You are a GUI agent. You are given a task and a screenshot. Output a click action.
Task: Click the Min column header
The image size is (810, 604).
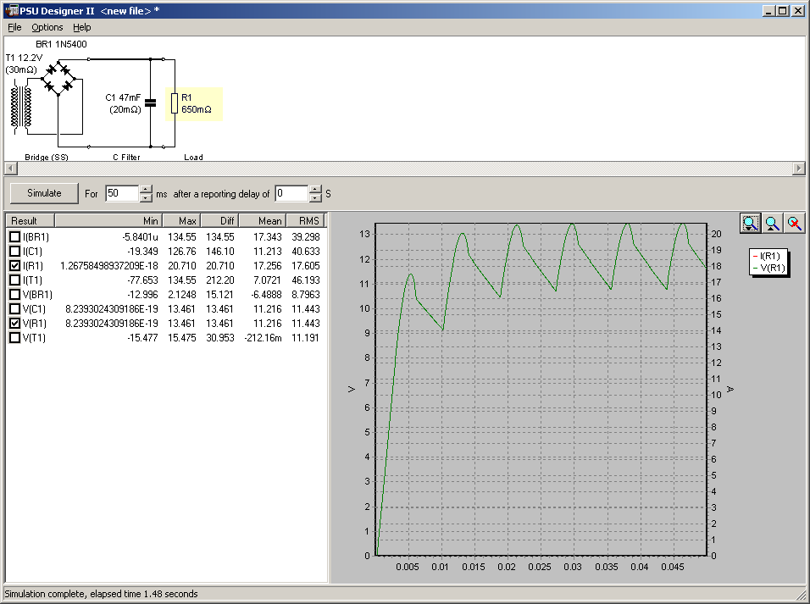108,220
